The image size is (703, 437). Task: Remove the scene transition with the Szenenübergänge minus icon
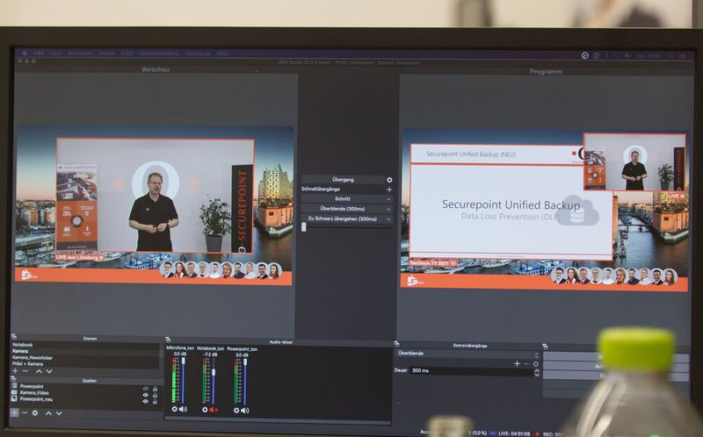tap(526, 364)
